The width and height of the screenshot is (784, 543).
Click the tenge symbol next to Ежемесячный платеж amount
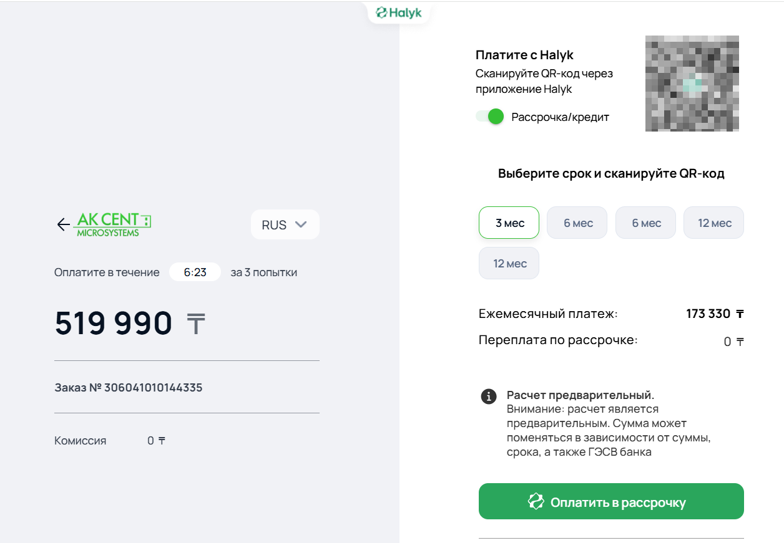[x=741, y=314]
